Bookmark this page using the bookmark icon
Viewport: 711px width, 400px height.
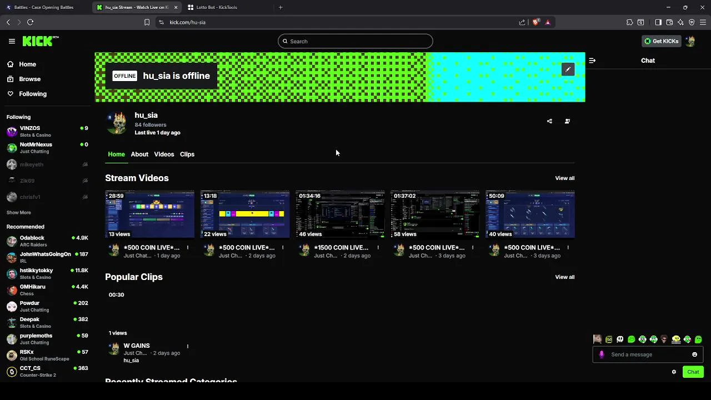[147, 22]
